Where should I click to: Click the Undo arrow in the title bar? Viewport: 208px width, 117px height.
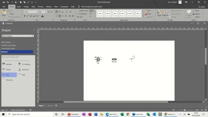[7, 2]
